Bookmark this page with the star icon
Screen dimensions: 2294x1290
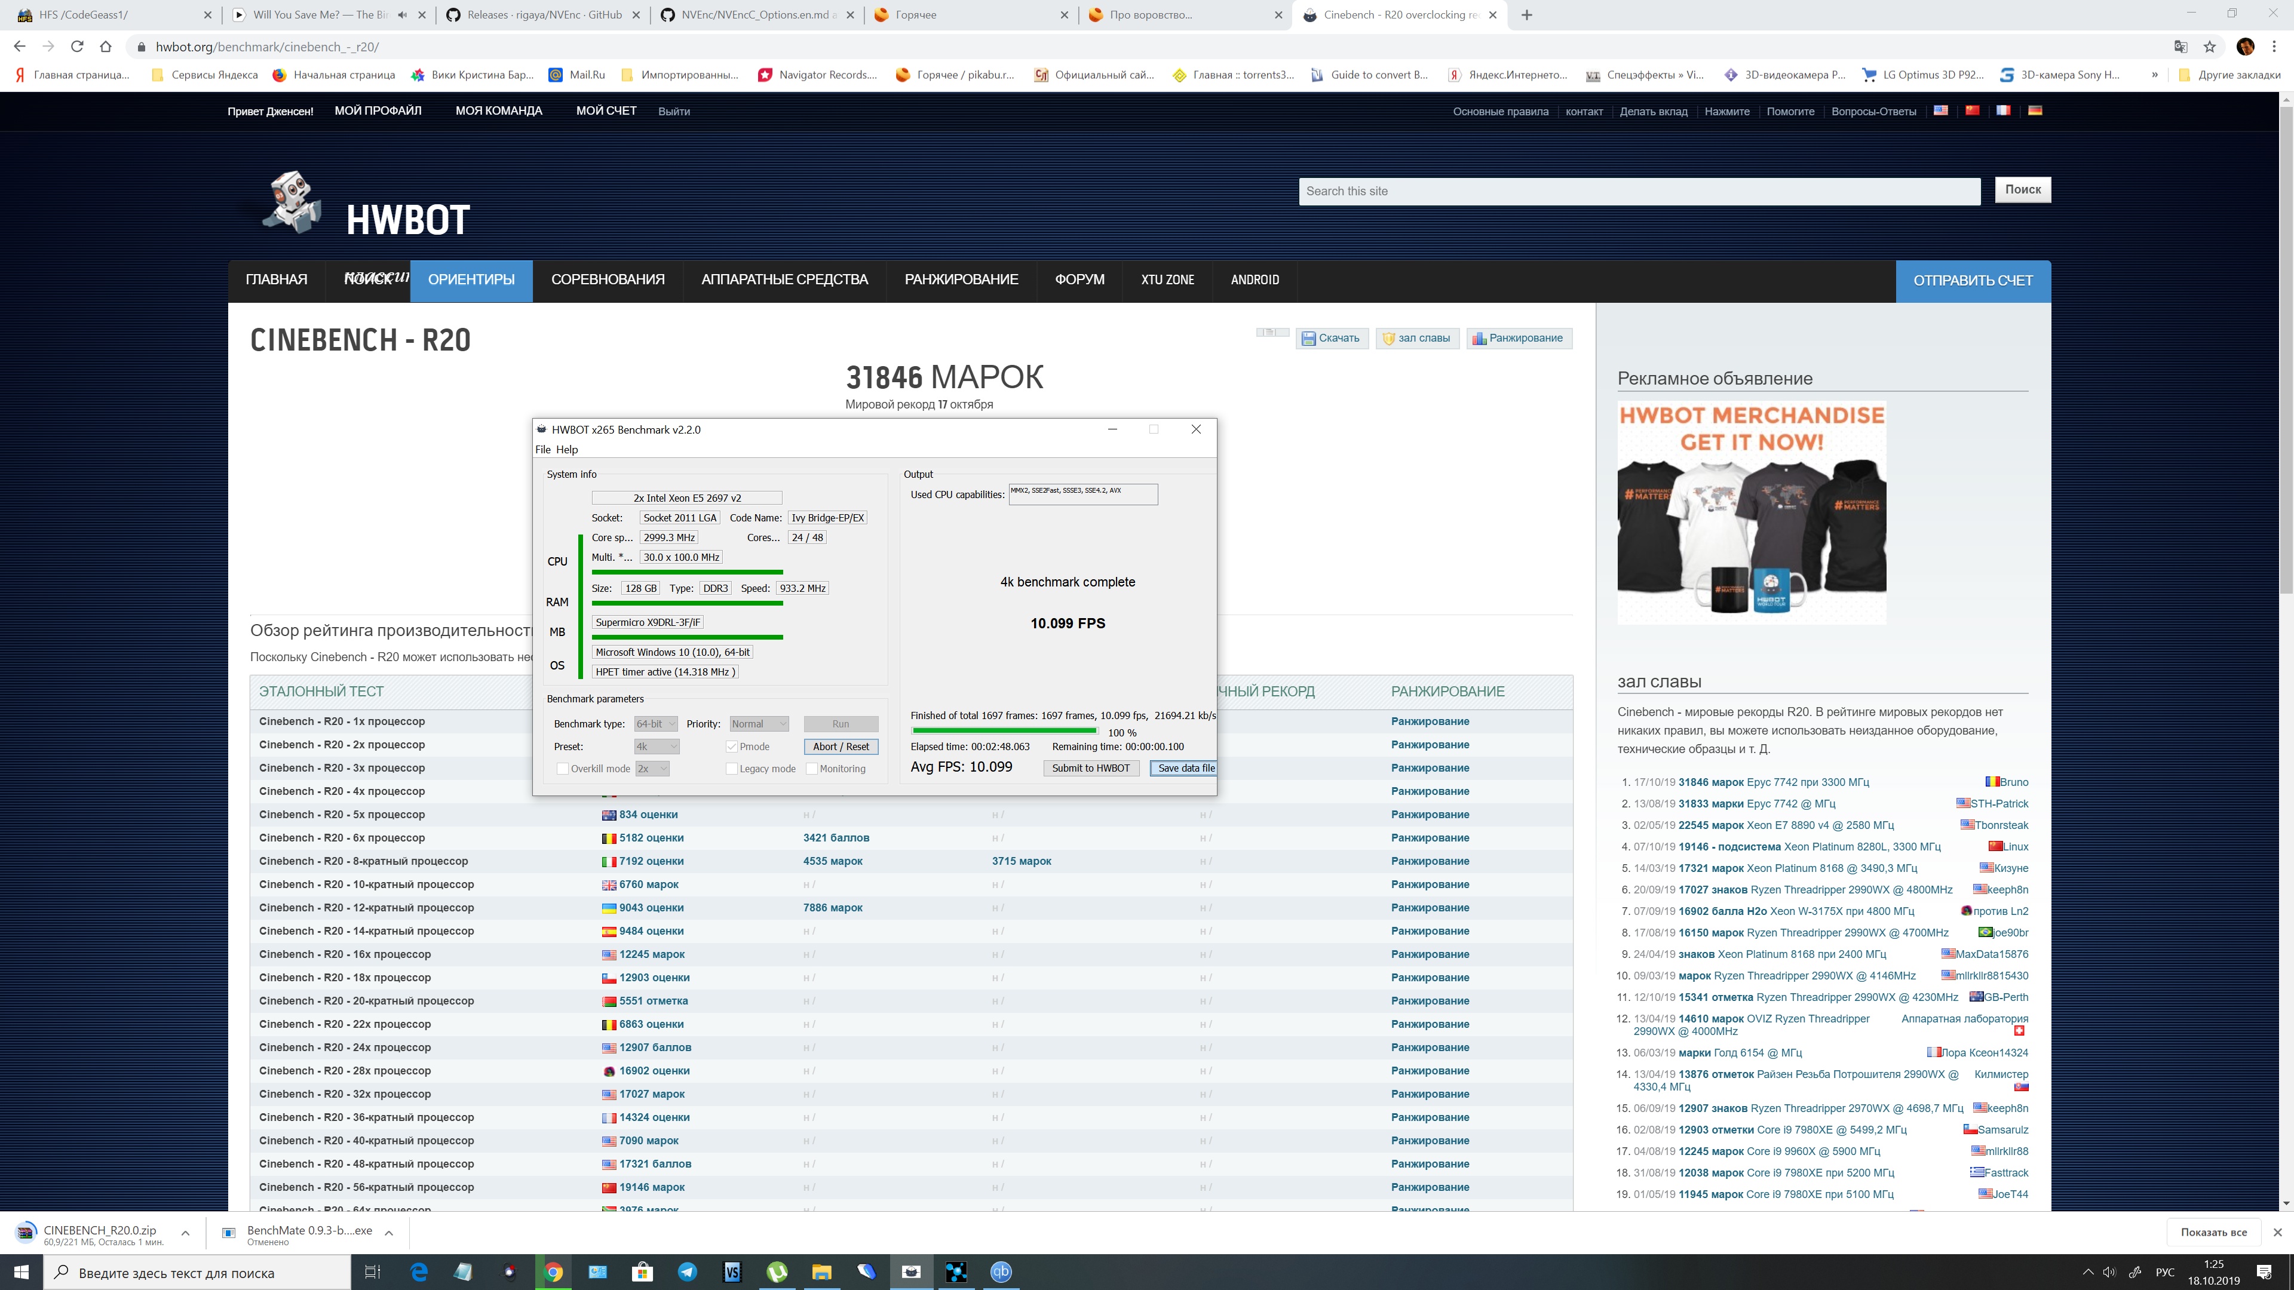[2209, 47]
